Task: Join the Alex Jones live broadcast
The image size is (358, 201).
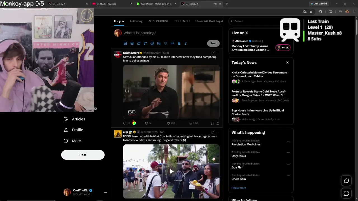Action: [250, 48]
